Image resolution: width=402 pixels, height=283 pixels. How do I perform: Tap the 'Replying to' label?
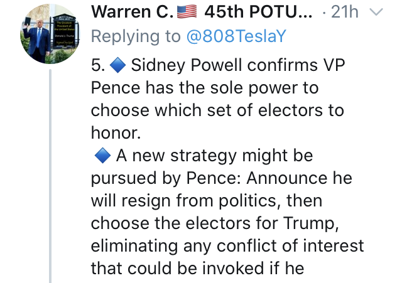136,36
